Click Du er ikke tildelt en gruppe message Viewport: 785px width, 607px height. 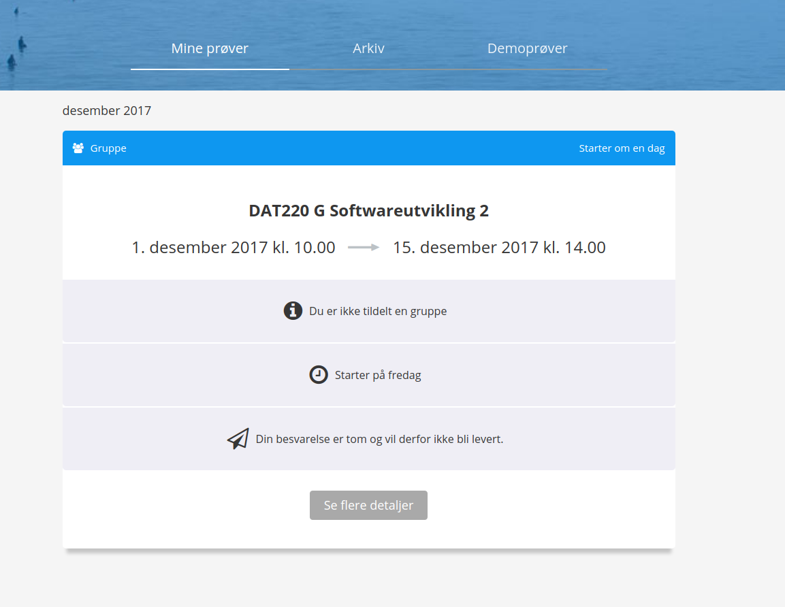coord(378,311)
